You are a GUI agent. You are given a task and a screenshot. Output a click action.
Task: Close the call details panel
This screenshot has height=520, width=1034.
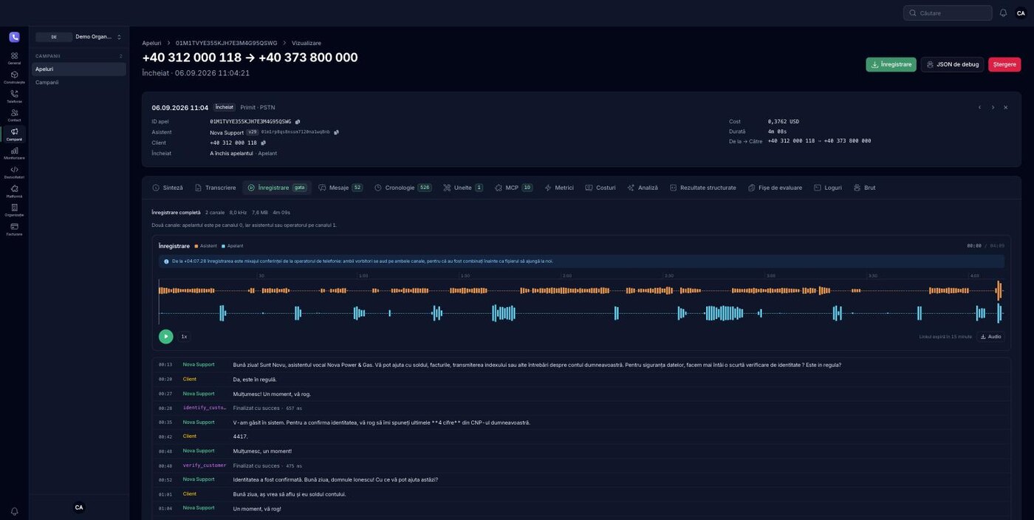coord(1005,107)
